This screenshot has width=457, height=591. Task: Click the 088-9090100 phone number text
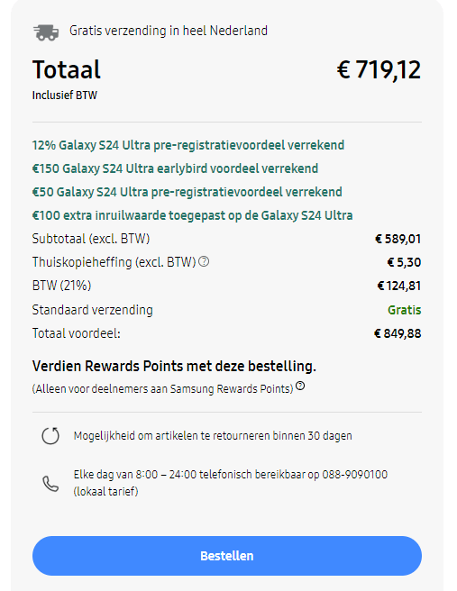coord(354,474)
